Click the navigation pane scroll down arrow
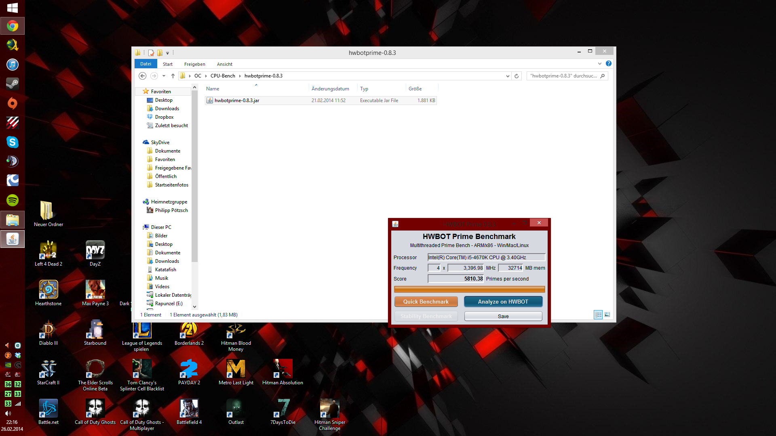The width and height of the screenshot is (776, 436). 194,307
